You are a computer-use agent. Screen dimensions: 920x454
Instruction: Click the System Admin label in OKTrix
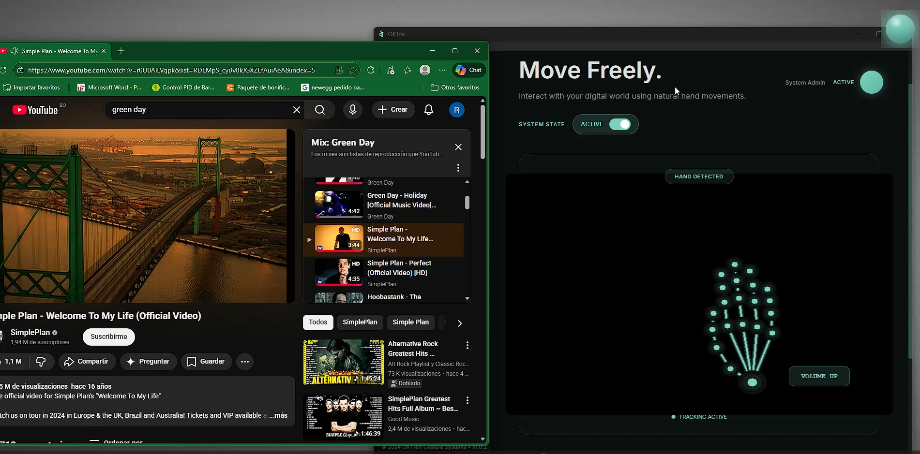805,83
